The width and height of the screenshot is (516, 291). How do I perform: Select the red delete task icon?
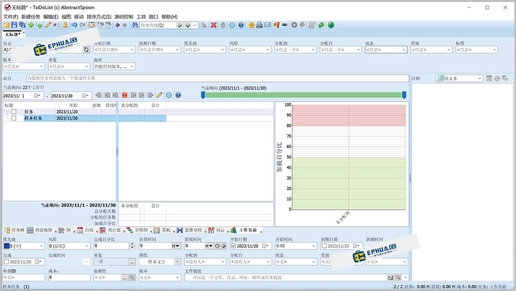213,25
